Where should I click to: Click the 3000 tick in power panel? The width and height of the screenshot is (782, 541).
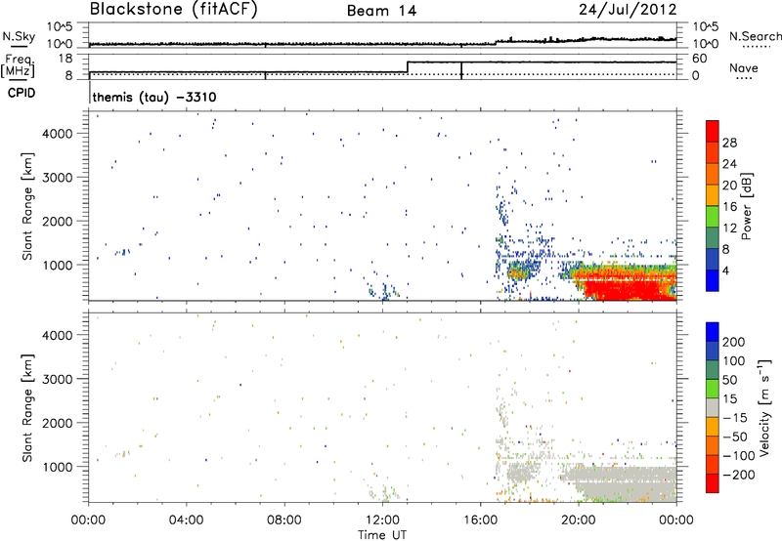(58, 178)
